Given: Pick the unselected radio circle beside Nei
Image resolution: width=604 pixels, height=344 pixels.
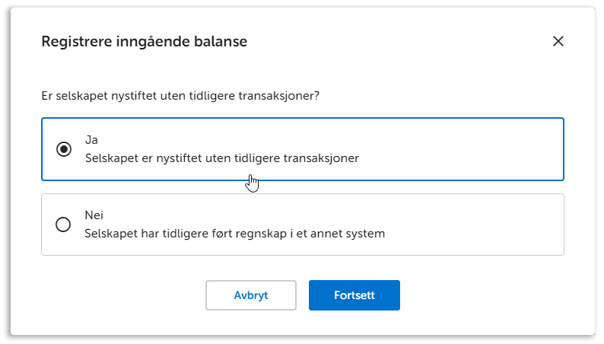Looking at the screenshot, I should pyautogui.click(x=64, y=225).
